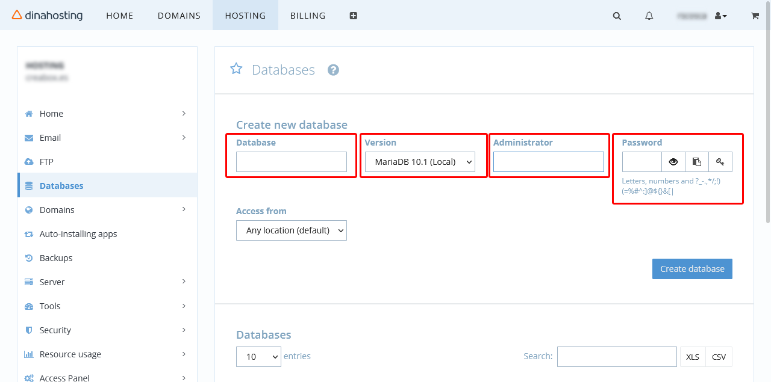
Task: Open the Databases help question mark icon
Action: [x=333, y=70]
